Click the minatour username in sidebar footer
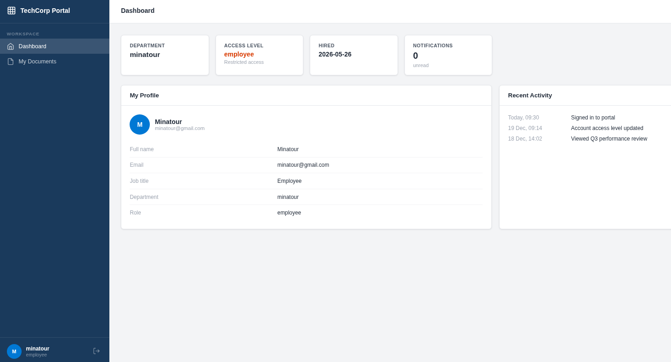The height and width of the screenshot is (362, 671). 38,349
